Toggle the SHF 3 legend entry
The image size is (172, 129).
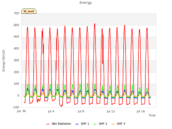coord(118,124)
